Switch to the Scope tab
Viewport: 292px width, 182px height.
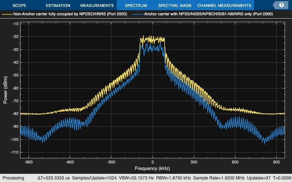(19, 5)
